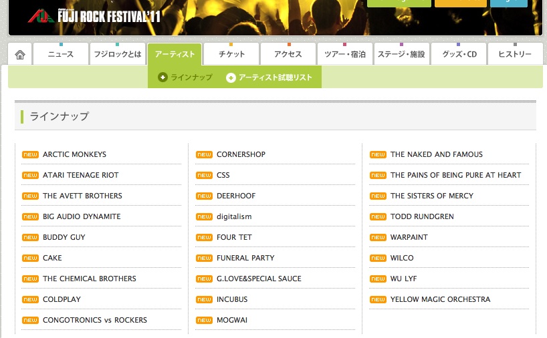The height and width of the screenshot is (338, 547).
Task: Open the FUNERAL PARTY artist link
Action: click(245, 258)
